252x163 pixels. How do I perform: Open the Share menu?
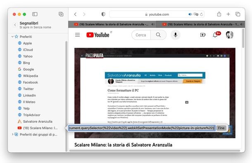click(x=219, y=14)
